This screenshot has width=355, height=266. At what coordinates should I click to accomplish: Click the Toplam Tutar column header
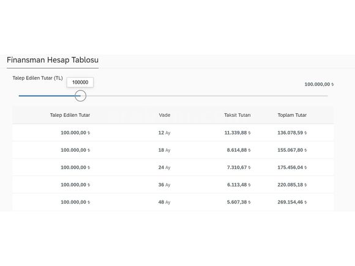click(x=292, y=115)
